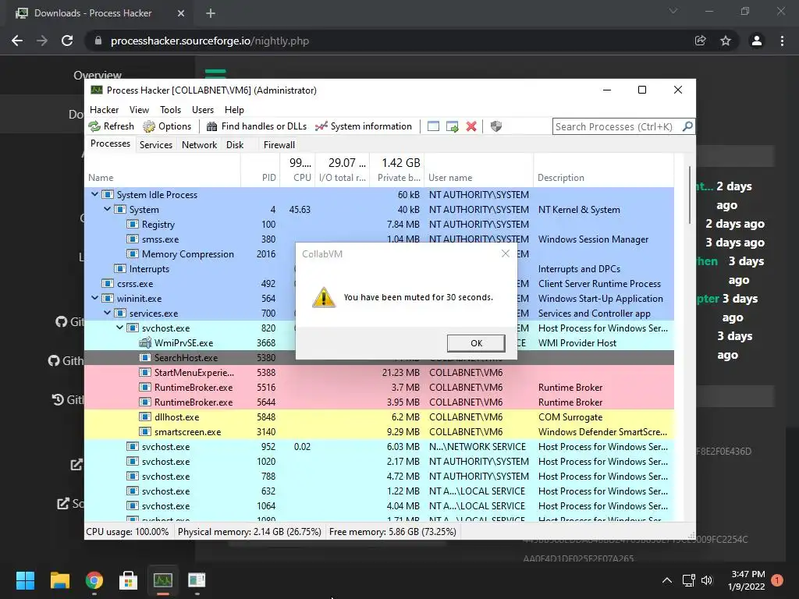Go back in the browser
Viewport: 799px width, 599px height.
point(17,41)
